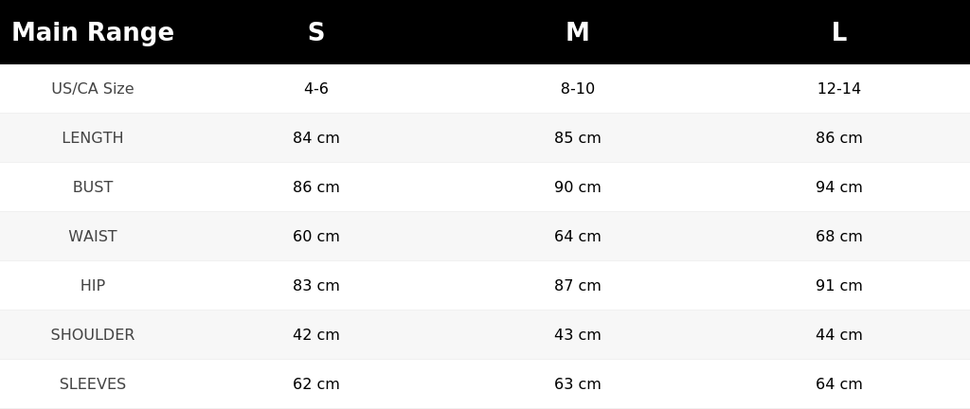This screenshot has width=970, height=409.
Task: Click the 86 cm length value for L
Action: coord(839,138)
